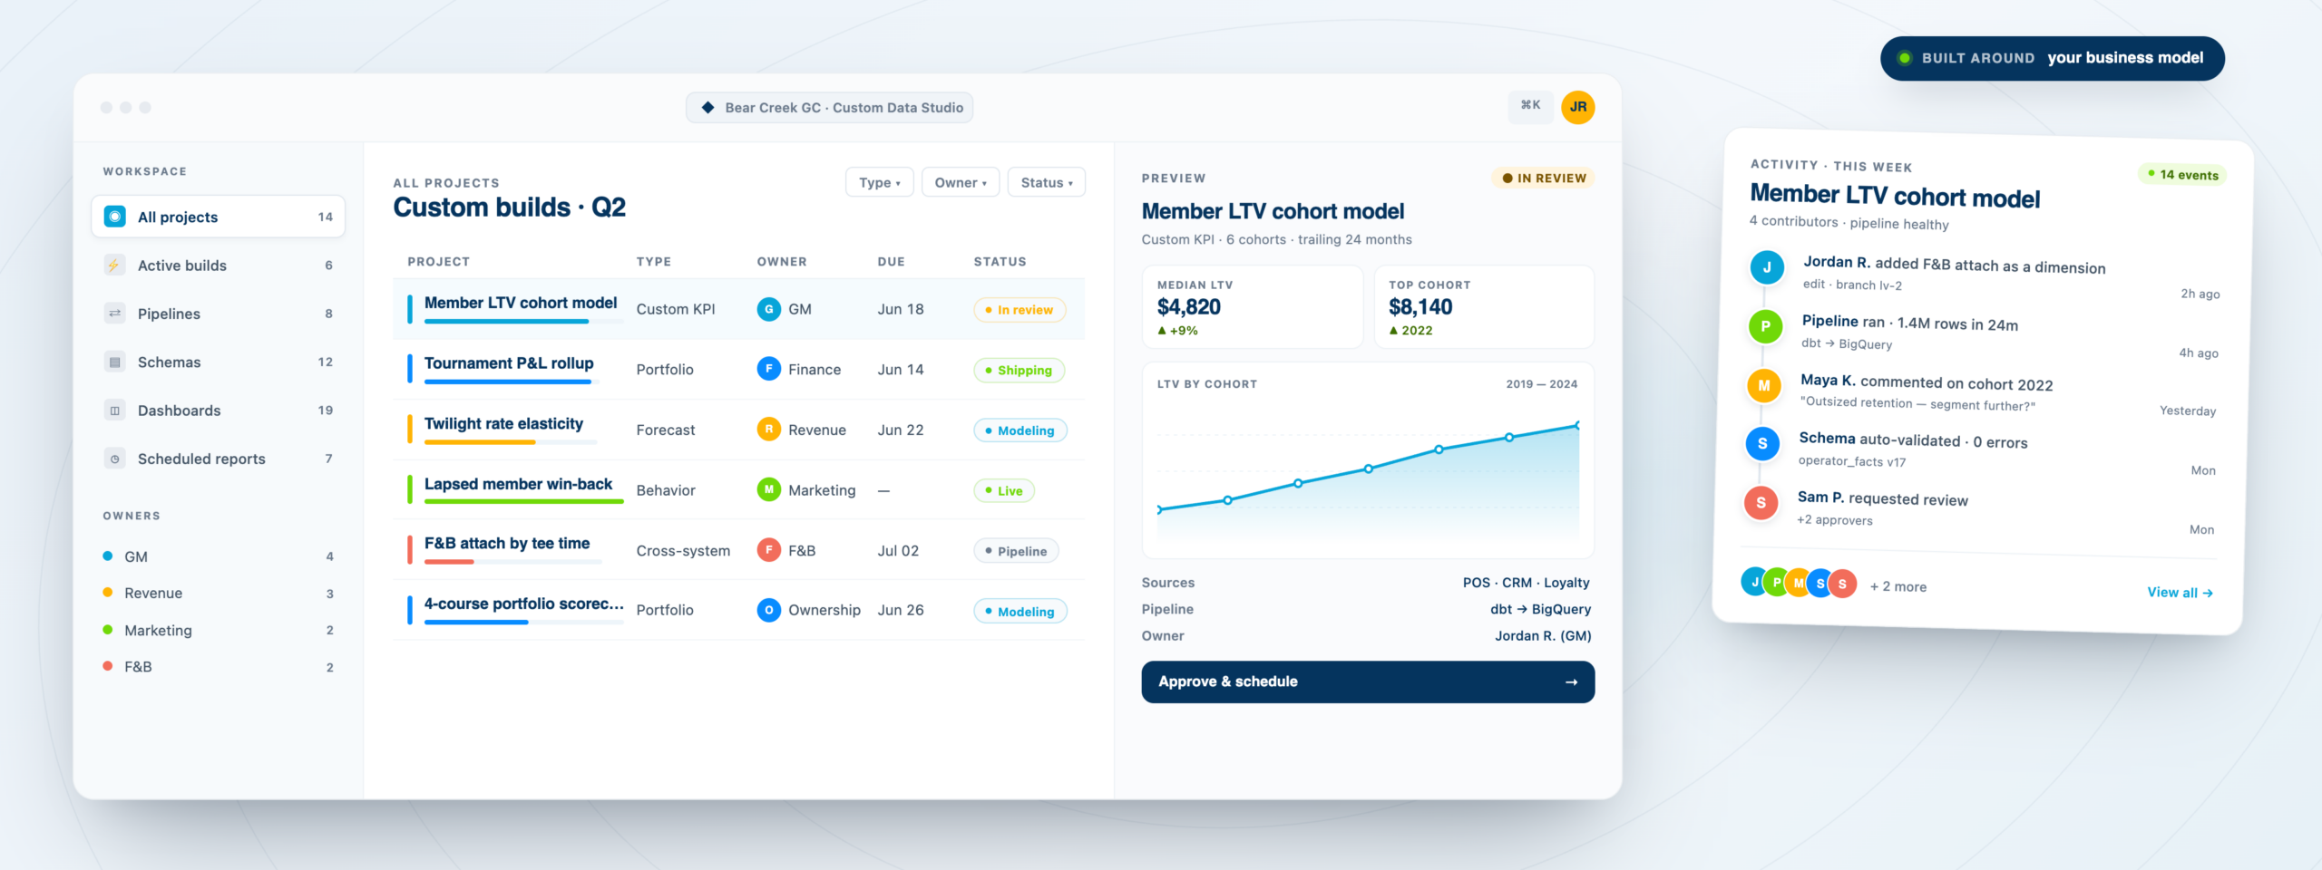The height and width of the screenshot is (870, 2322).
Task: Click the DUE column header
Action: [891, 261]
